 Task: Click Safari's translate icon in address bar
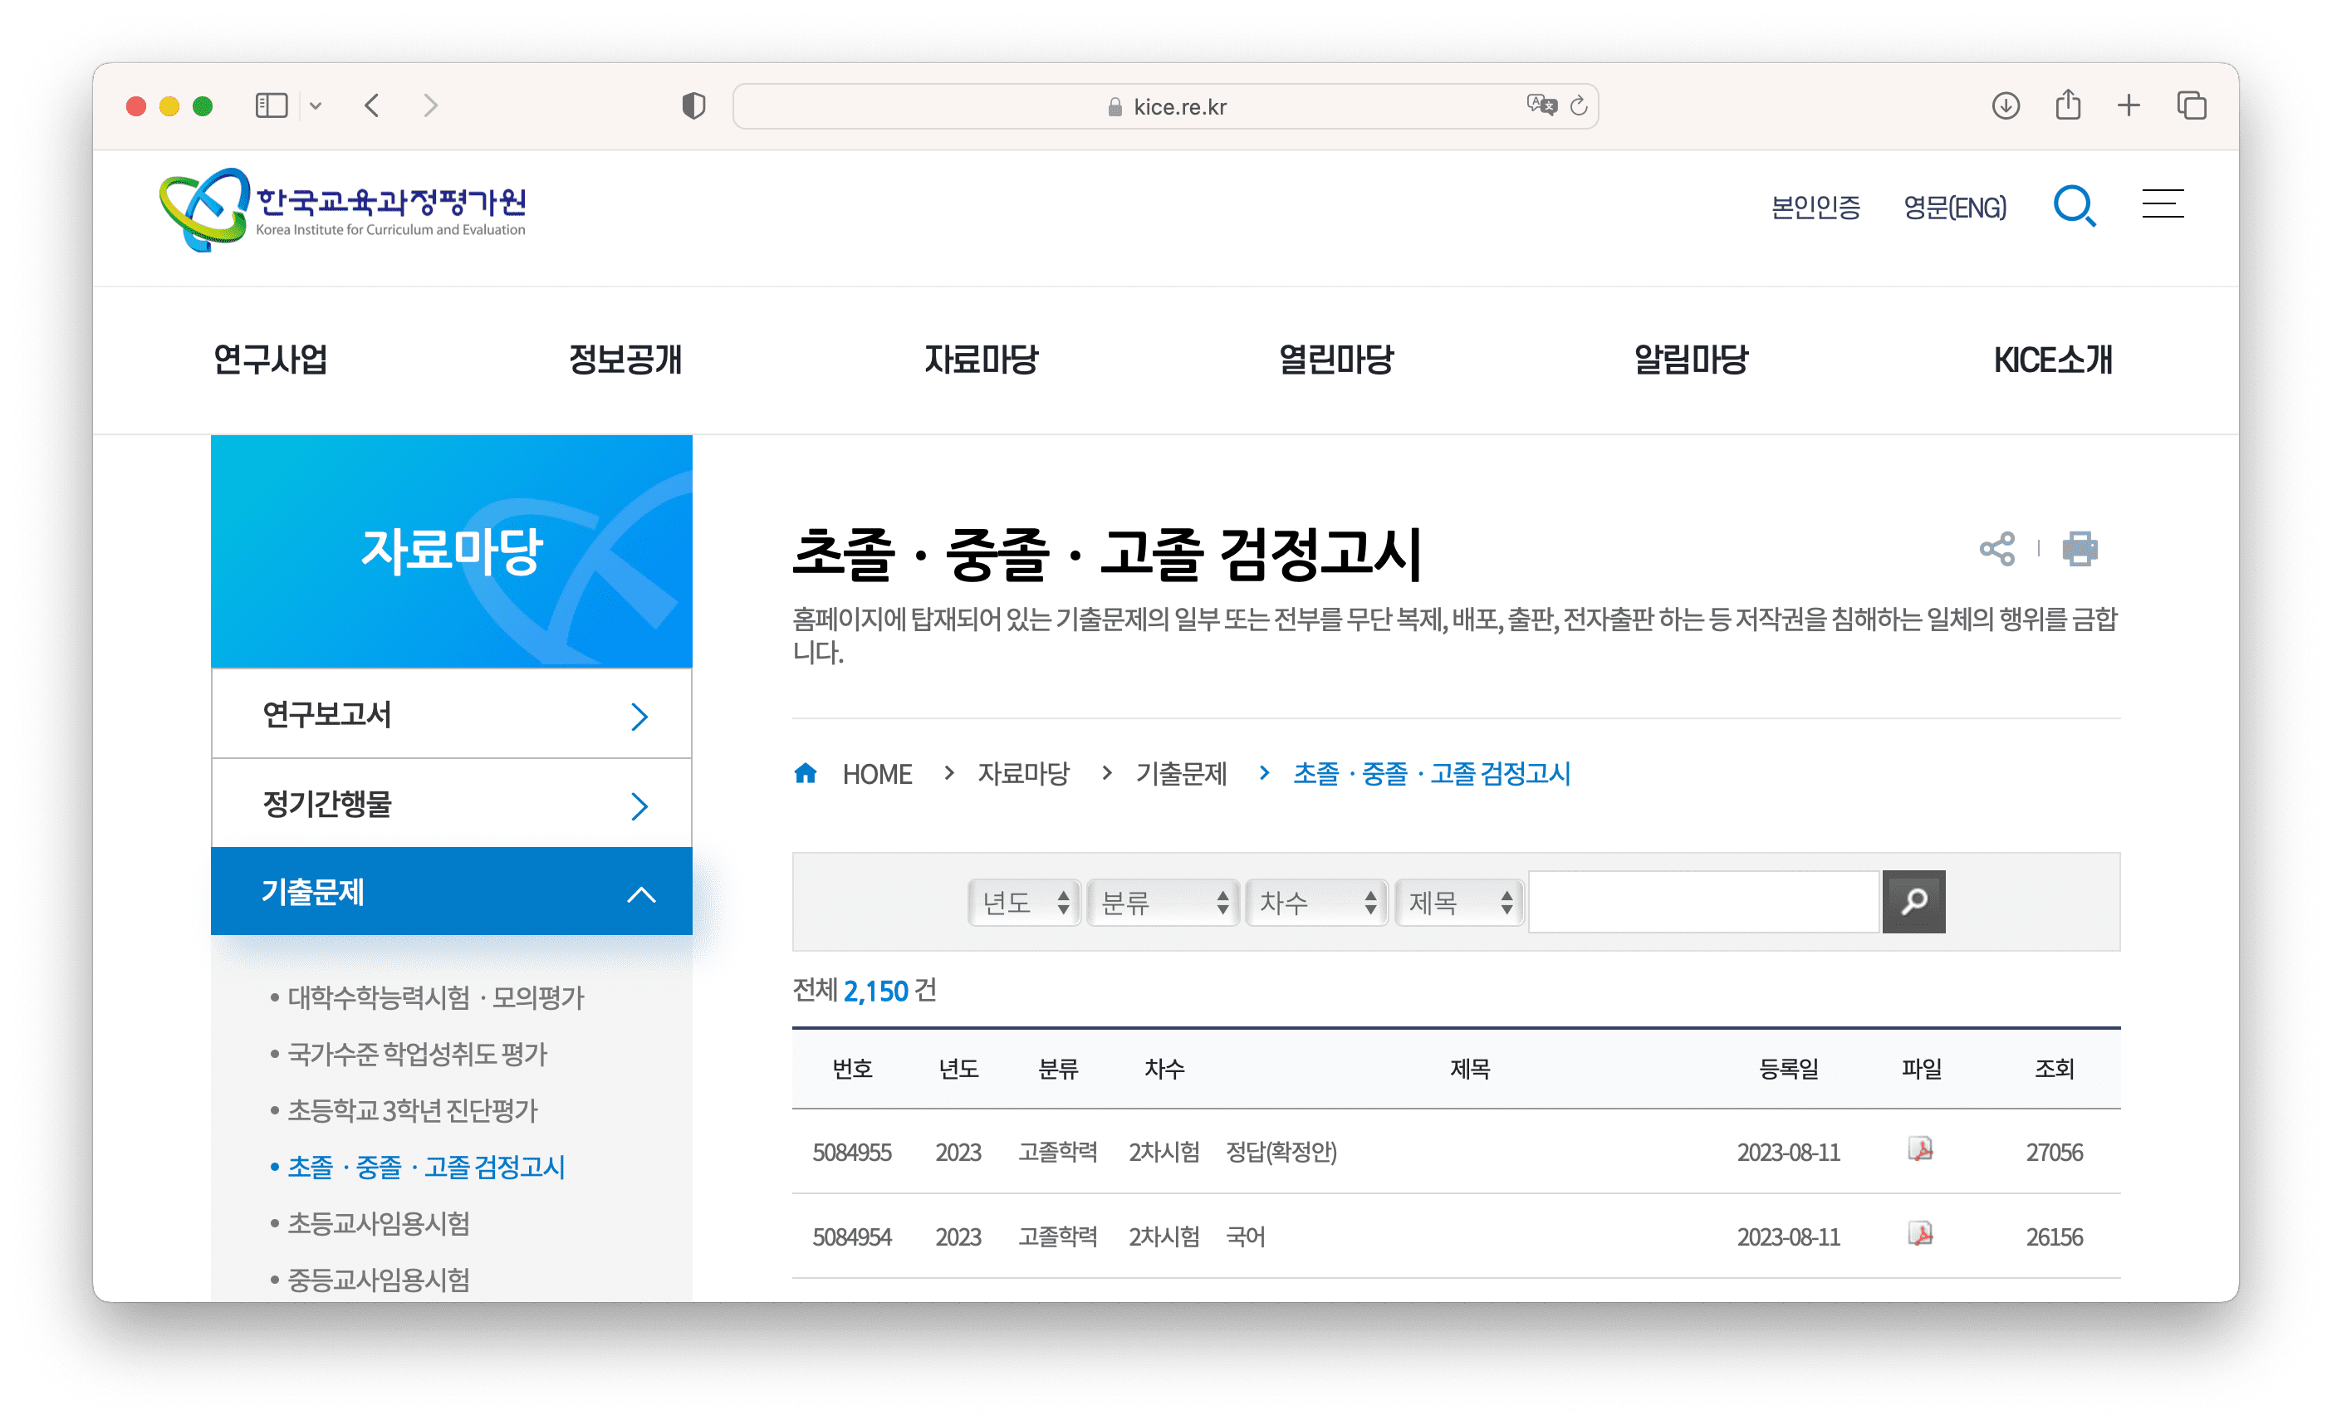1541,105
